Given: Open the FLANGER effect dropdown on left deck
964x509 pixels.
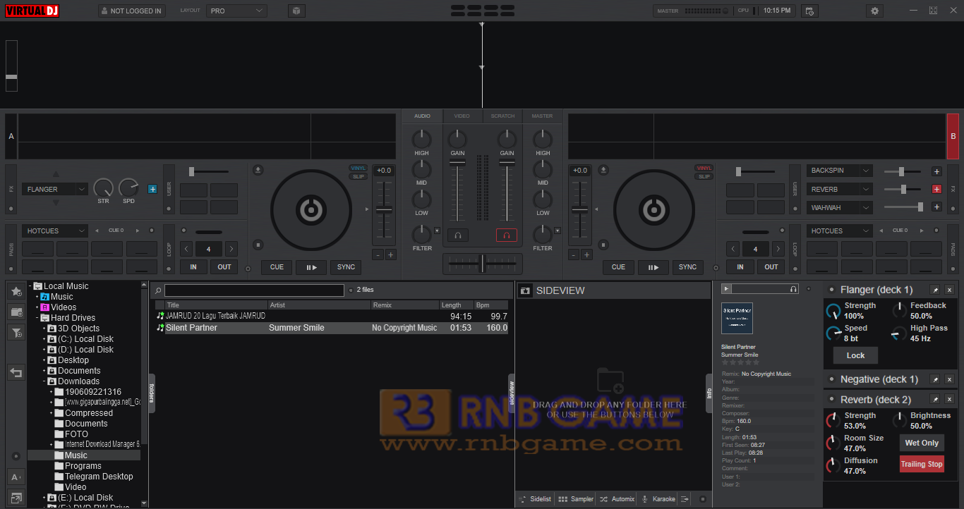Looking at the screenshot, I should (x=55, y=189).
